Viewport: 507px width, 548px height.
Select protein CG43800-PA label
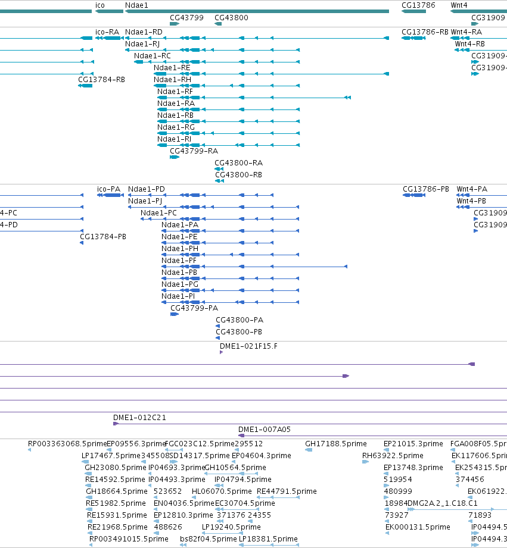coord(239,320)
